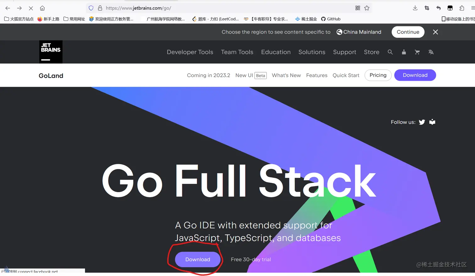Screen dimensions: 475x276
Task: Open the New UI Beta link
Action: [251, 75]
